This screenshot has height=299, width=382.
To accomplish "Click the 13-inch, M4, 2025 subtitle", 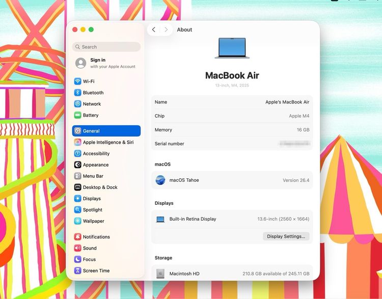I will (232, 85).
